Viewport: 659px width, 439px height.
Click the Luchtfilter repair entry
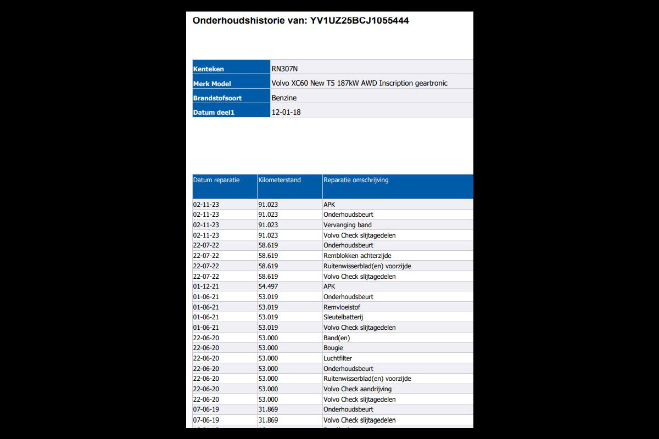338,358
